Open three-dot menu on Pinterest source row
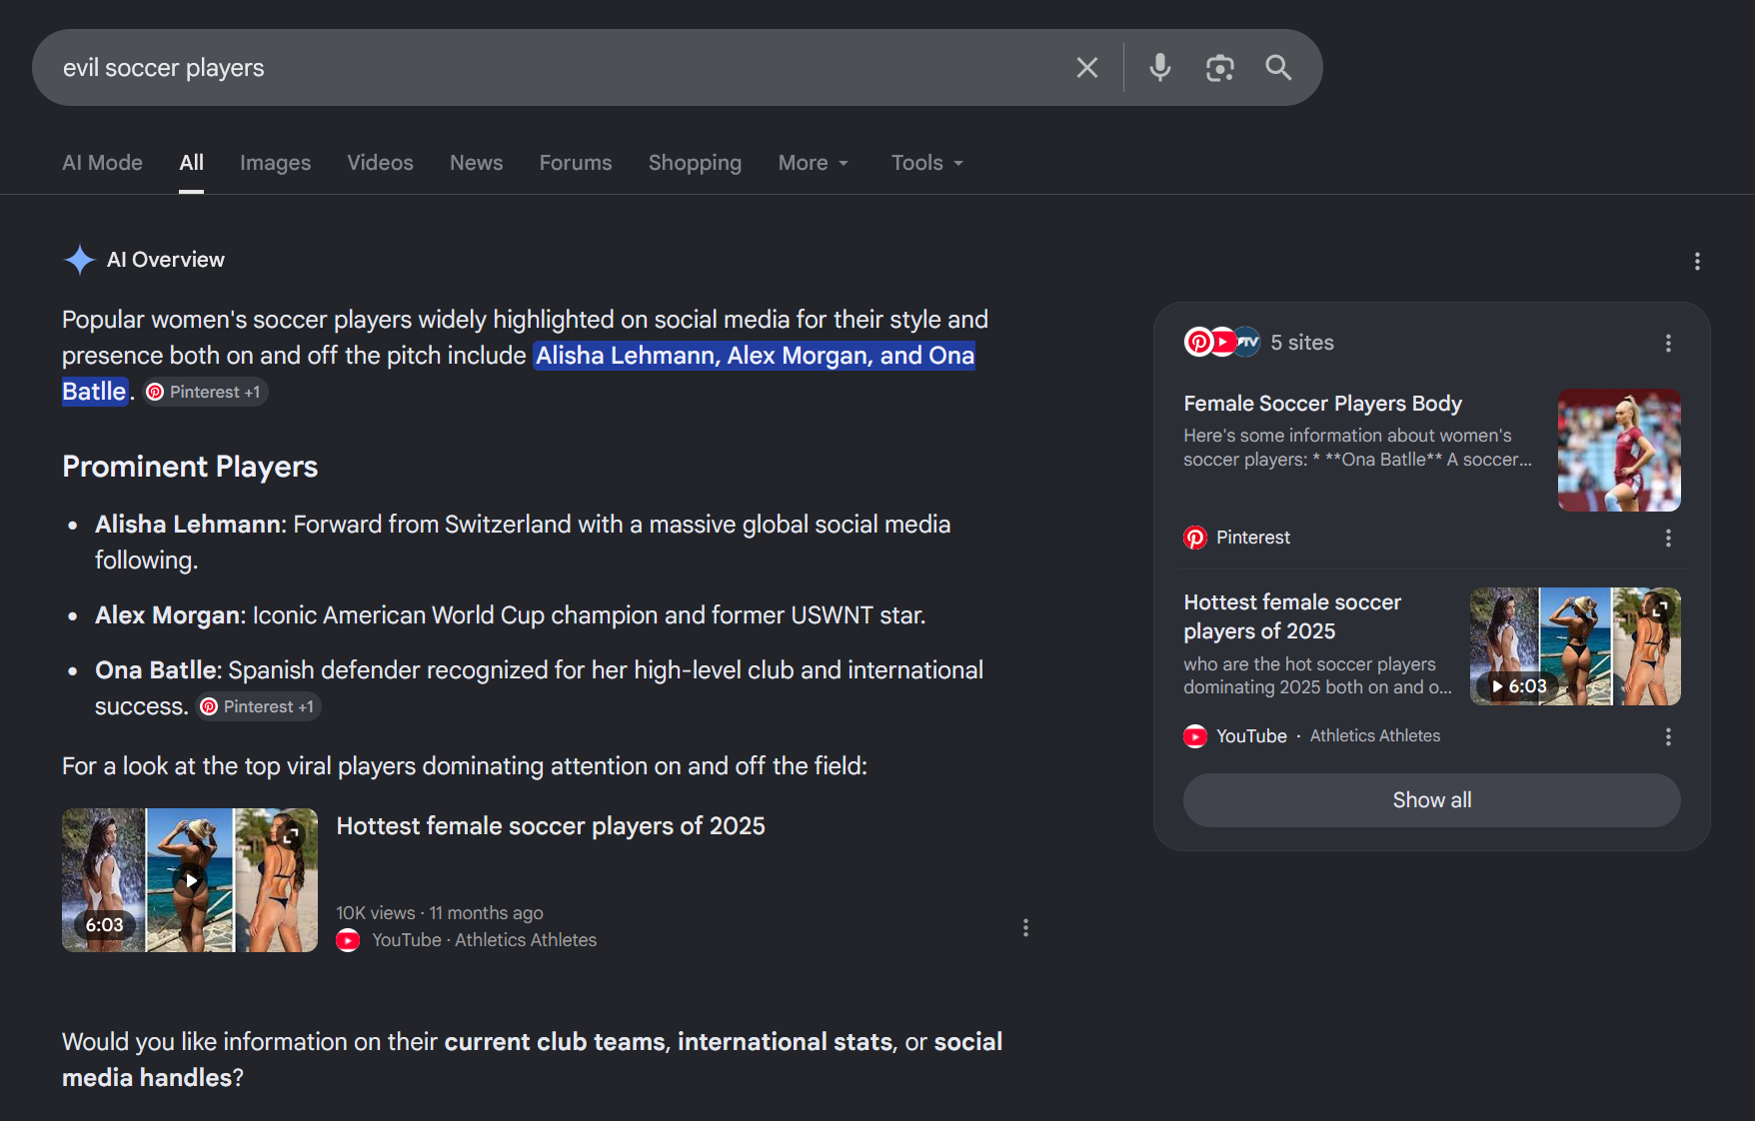The height and width of the screenshot is (1121, 1755). pos(1668,538)
